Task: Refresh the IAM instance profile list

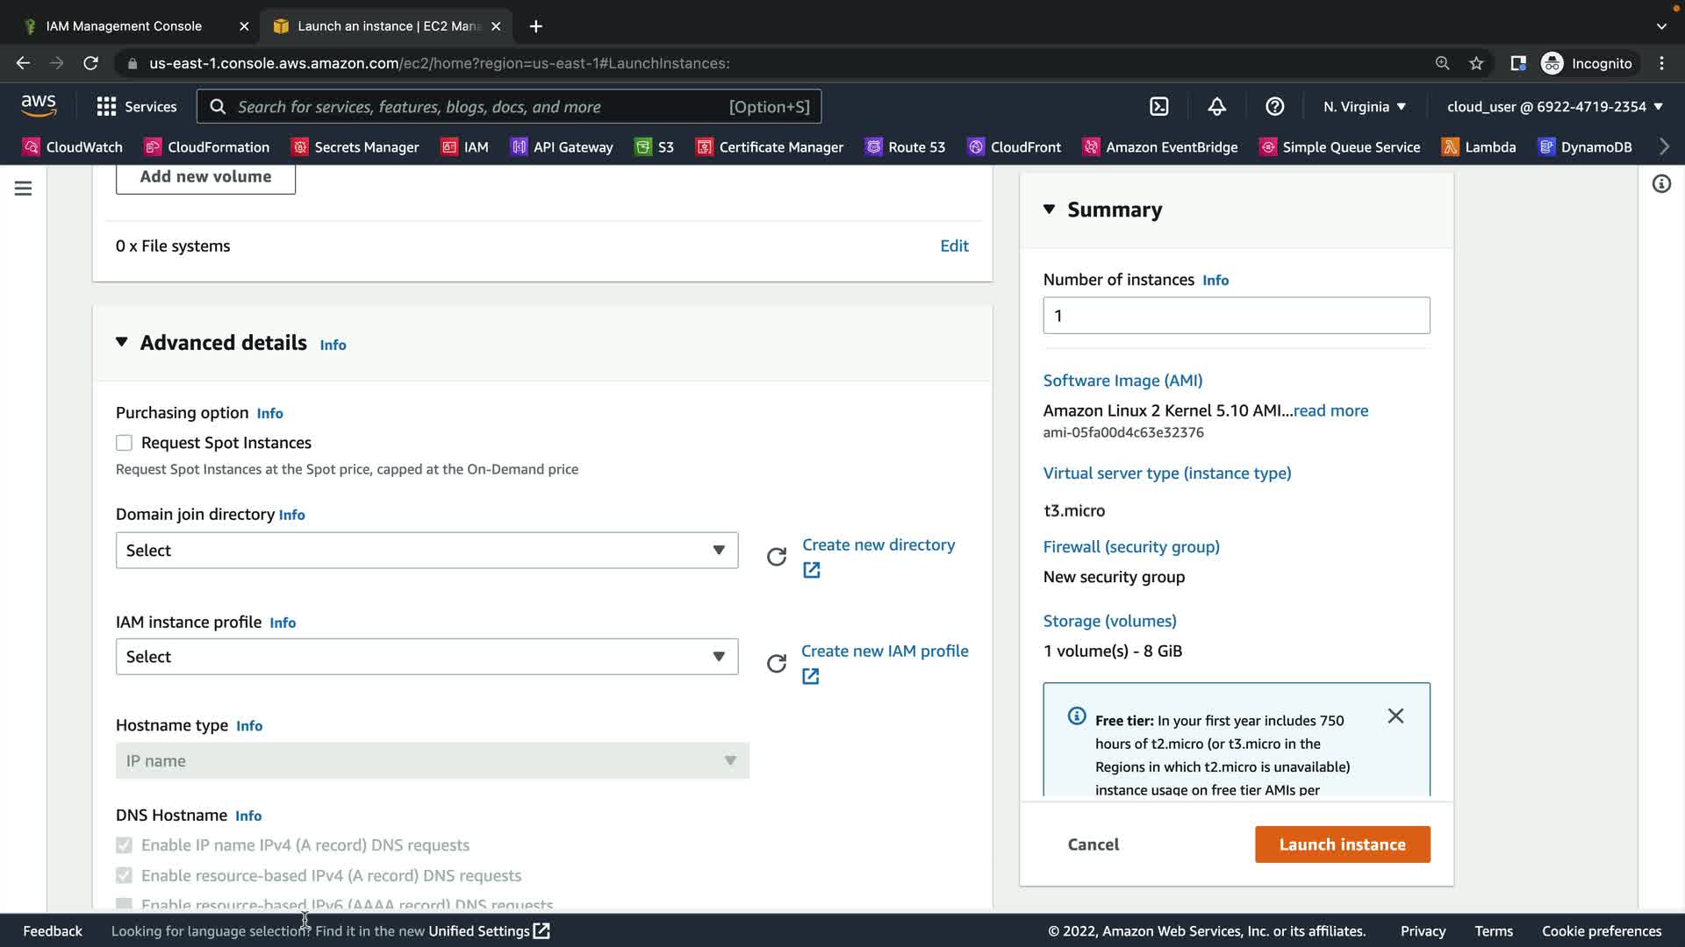Action: click(x=776, y=663)
